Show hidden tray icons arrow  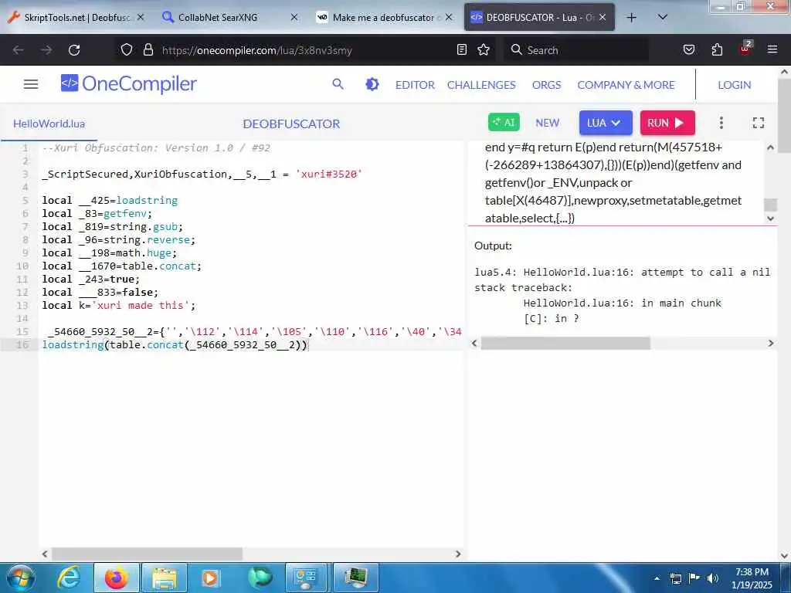657,578
